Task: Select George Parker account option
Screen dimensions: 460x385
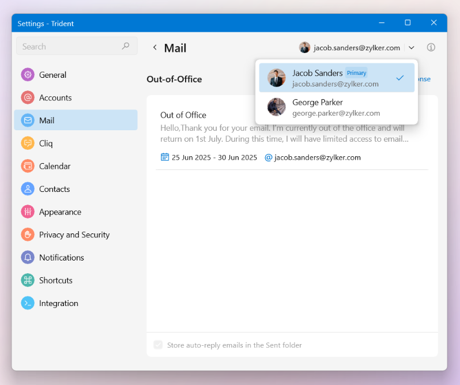Action: [337, 107]
